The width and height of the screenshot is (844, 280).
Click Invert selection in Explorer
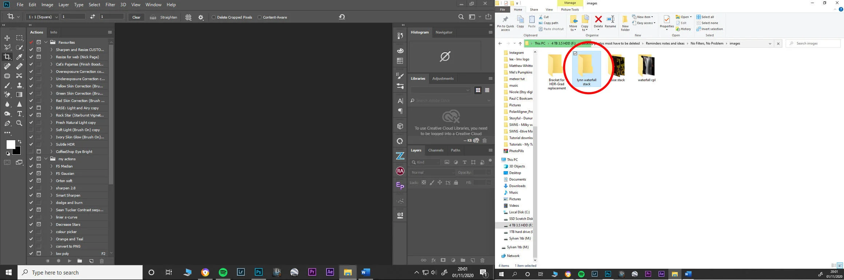tap(709, 29)
